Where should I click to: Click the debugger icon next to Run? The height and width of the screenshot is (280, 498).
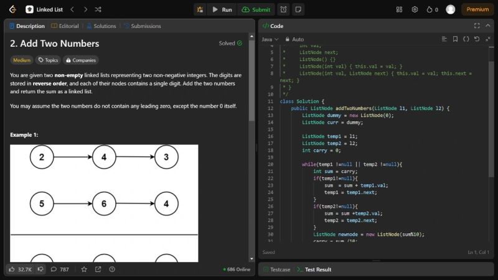pyautogui.click(x=200, y=9)
